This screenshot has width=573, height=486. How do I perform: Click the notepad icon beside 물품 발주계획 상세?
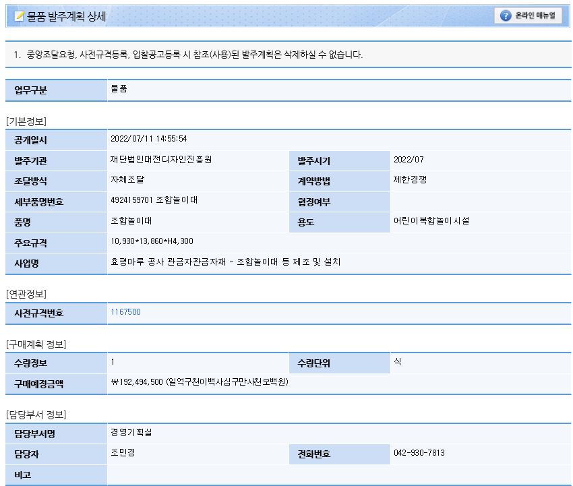point(20,16)
